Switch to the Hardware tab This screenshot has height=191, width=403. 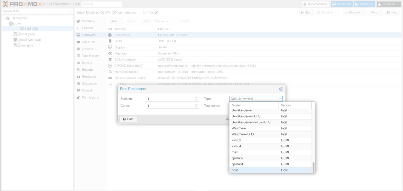click(x=90, y=35)
